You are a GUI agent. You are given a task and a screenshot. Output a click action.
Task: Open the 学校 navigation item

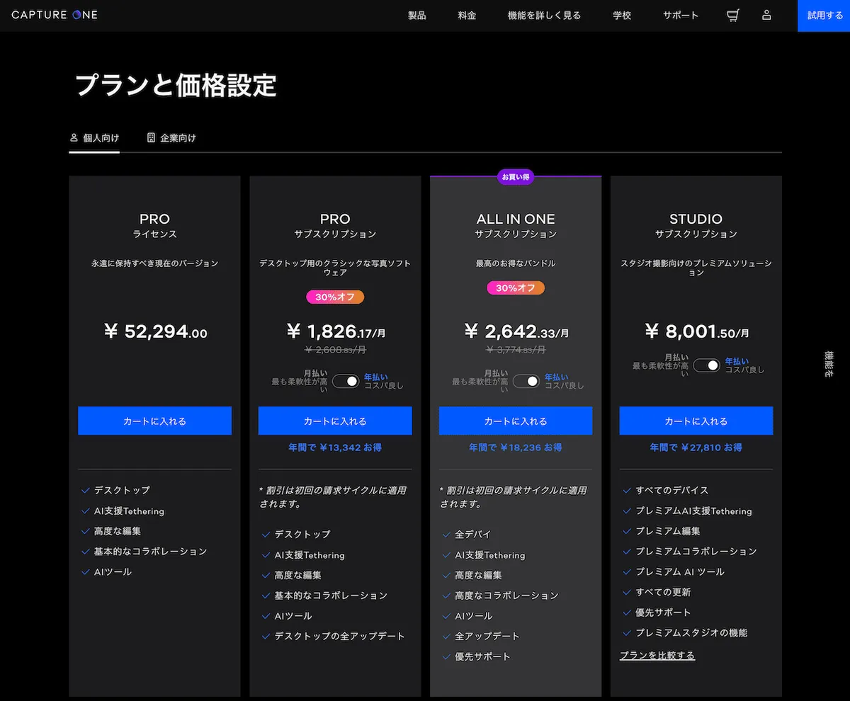click(622, 16)
